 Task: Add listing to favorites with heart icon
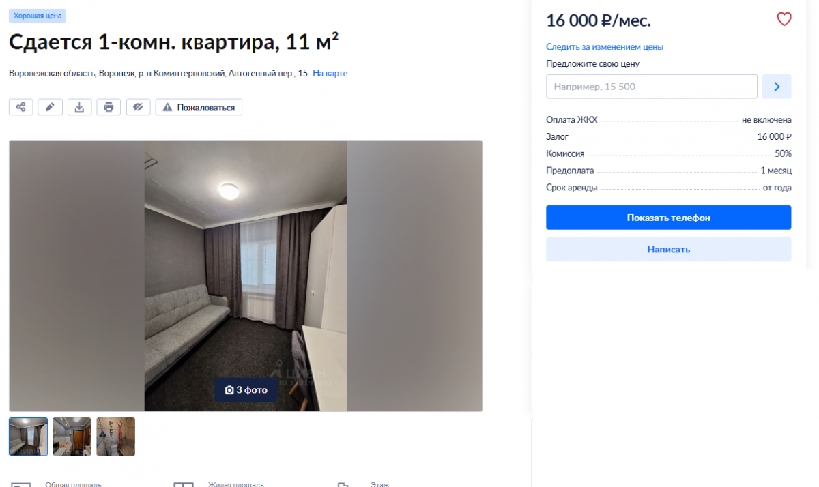pos(784,20)
